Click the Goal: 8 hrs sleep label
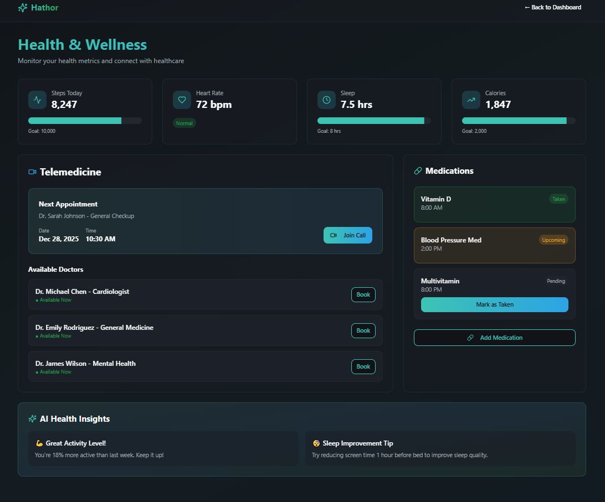The height and width of the screenshot is (502, 605). (329, 131)
